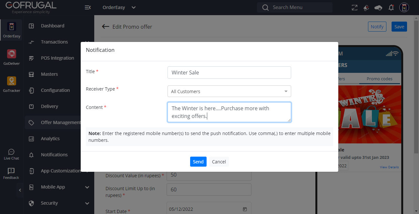Expand the Mobile App menu chevron

87,187
